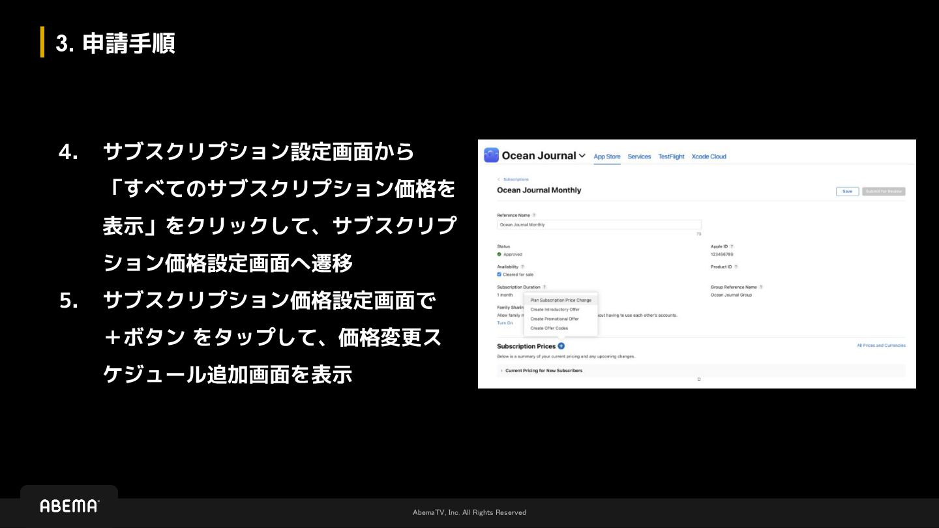Viewport: 939px width, 528px height.
Task: Open All Prices and Currencies link
Action: [881, 345]
